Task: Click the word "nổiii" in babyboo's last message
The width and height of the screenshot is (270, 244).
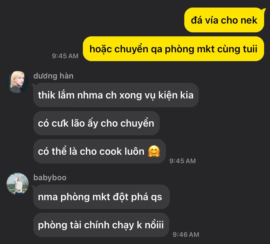Action: pos(154,225)
